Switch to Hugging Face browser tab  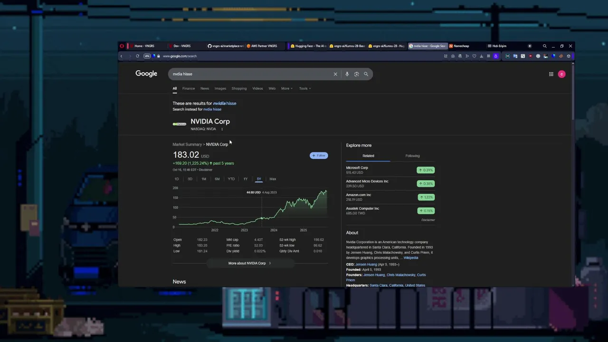[x=307, y=46]
